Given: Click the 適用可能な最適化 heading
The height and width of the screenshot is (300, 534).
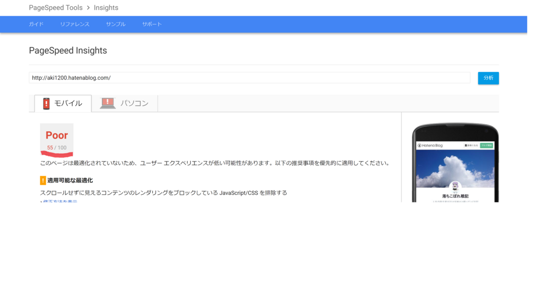Looking at the screenshot, I should click(70, 181).
